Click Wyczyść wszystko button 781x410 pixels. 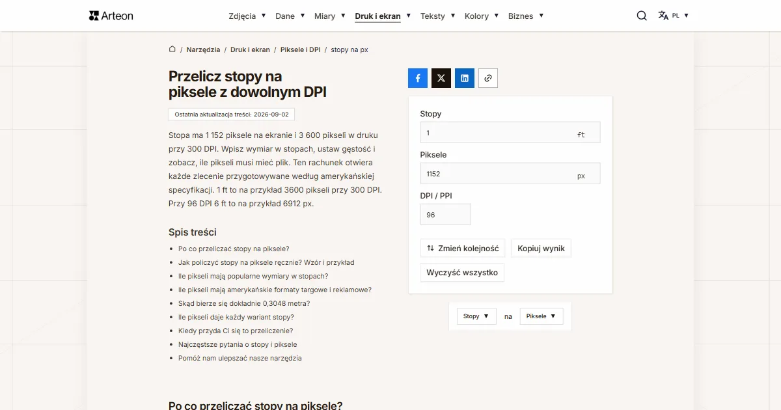(x=462, y=273)
